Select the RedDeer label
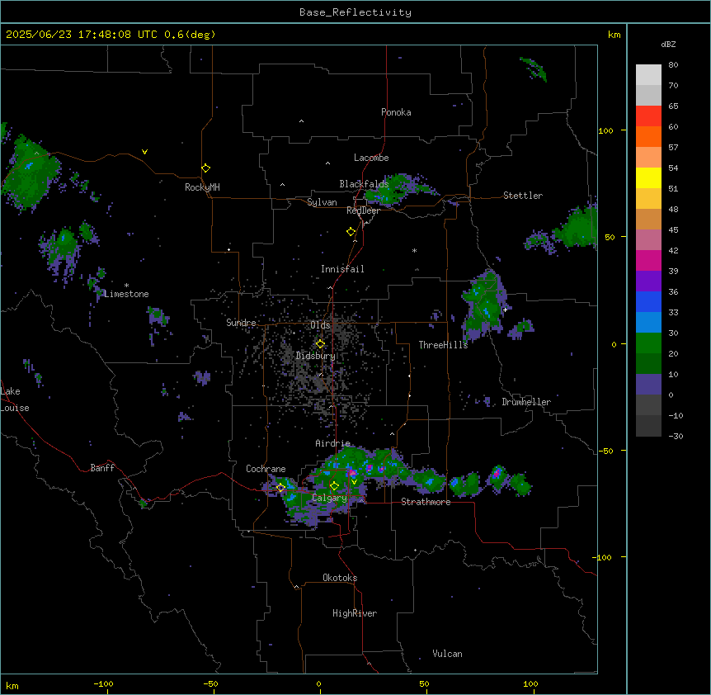Screen dimensions: 711x695 pos(363,210)
